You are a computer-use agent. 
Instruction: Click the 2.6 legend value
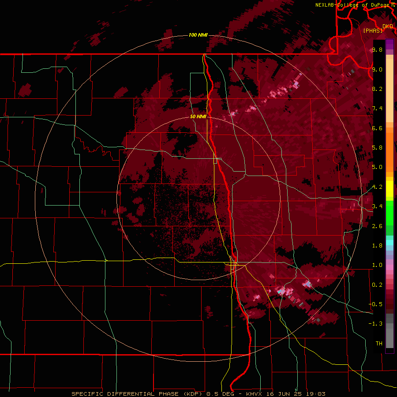click(x=377, y=226)
